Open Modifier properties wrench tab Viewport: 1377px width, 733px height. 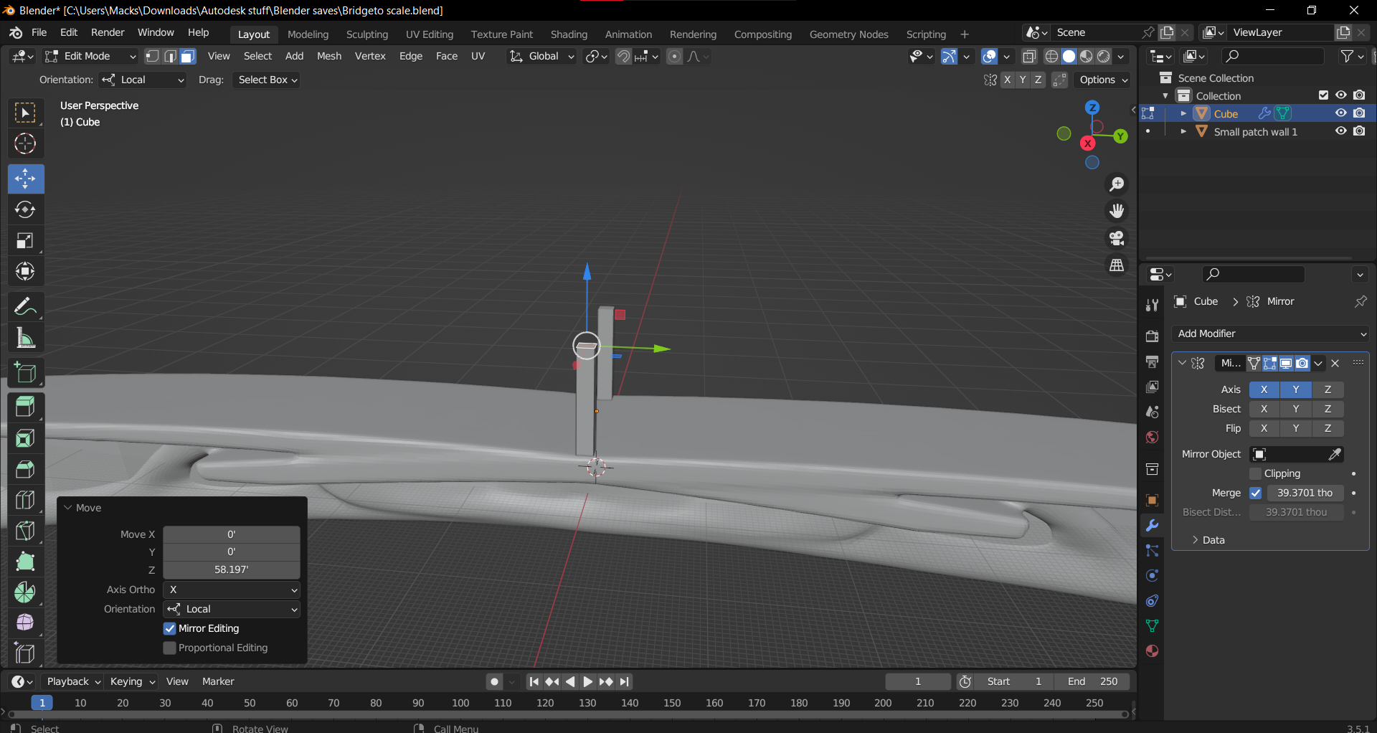1152,526
